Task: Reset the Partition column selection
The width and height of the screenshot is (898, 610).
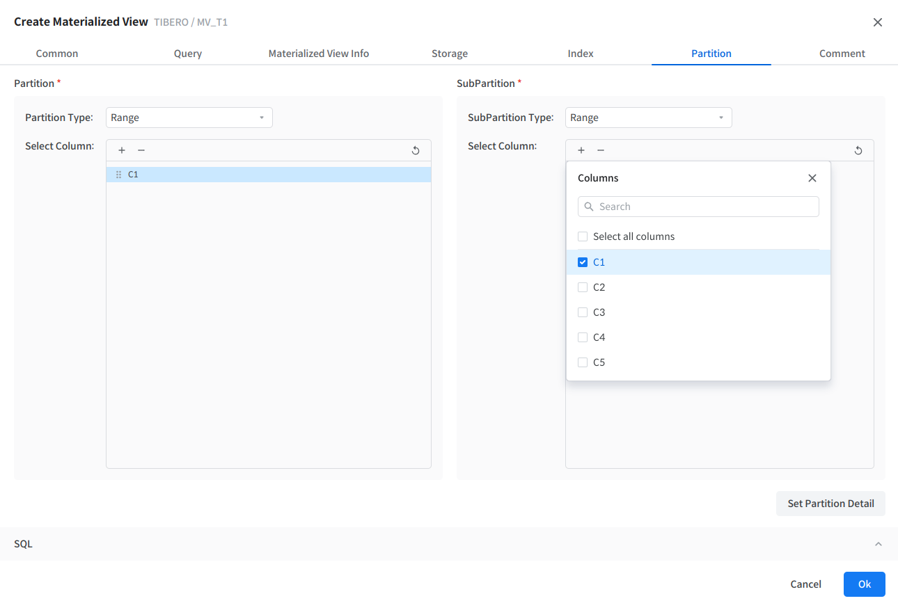Action: click(416, 150)
